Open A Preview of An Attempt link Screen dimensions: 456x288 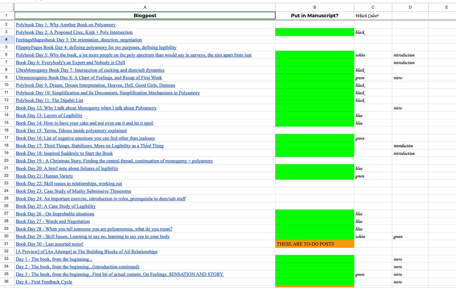point(87,251)
